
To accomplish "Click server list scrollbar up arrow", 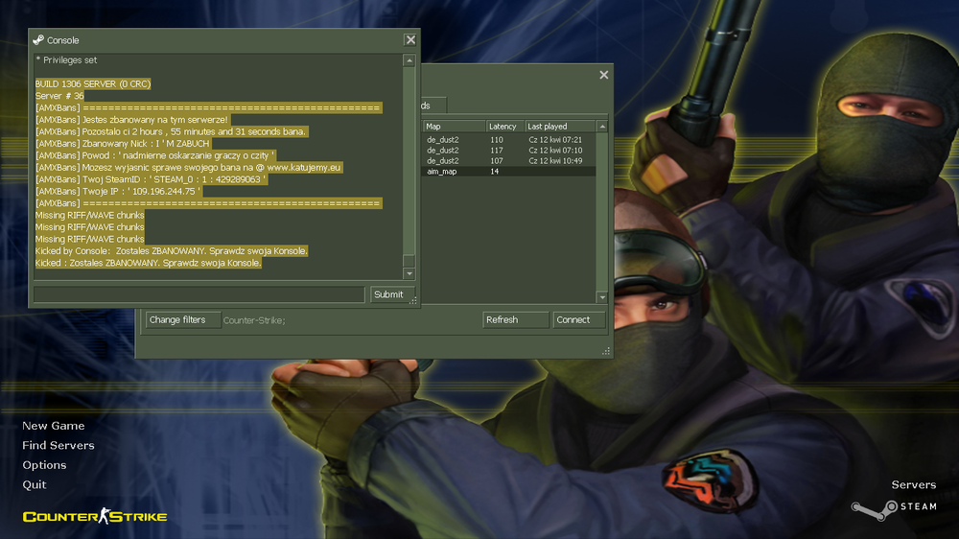I will [602, 126].
